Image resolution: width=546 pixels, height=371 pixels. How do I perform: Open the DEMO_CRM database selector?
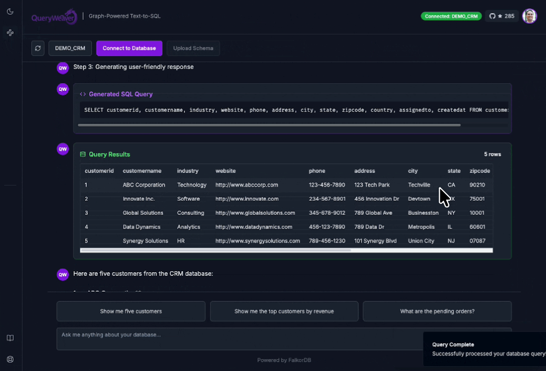pyautogui.click(x=70, y=48)
